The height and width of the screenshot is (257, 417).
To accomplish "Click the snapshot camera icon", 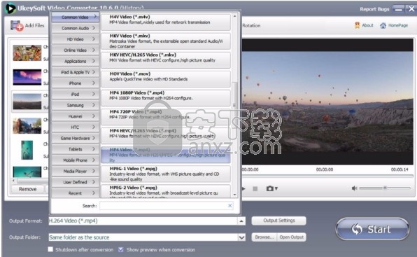I will (x=269, y=188).
